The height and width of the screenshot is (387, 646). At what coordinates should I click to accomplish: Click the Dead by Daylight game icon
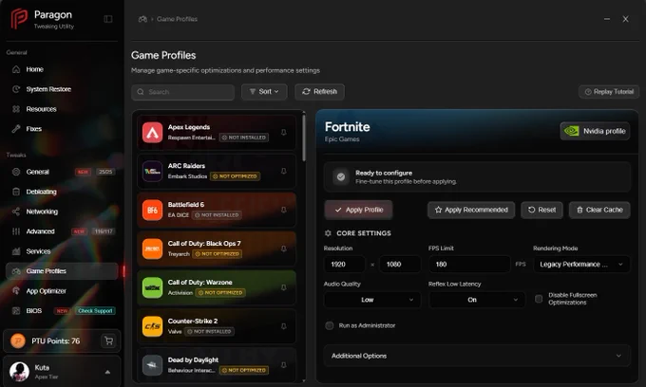[x=152, y=365]
